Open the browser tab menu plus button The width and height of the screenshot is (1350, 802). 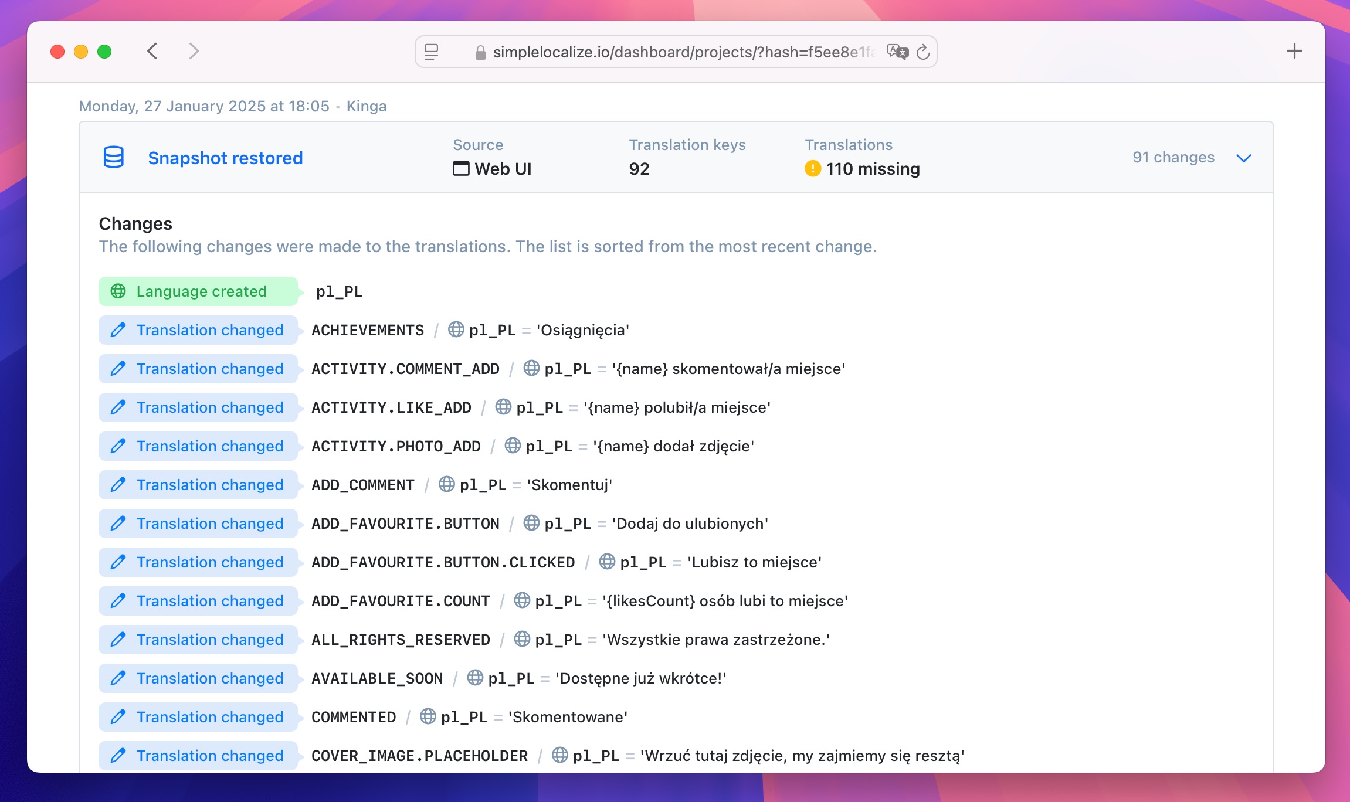[1295, 50]
